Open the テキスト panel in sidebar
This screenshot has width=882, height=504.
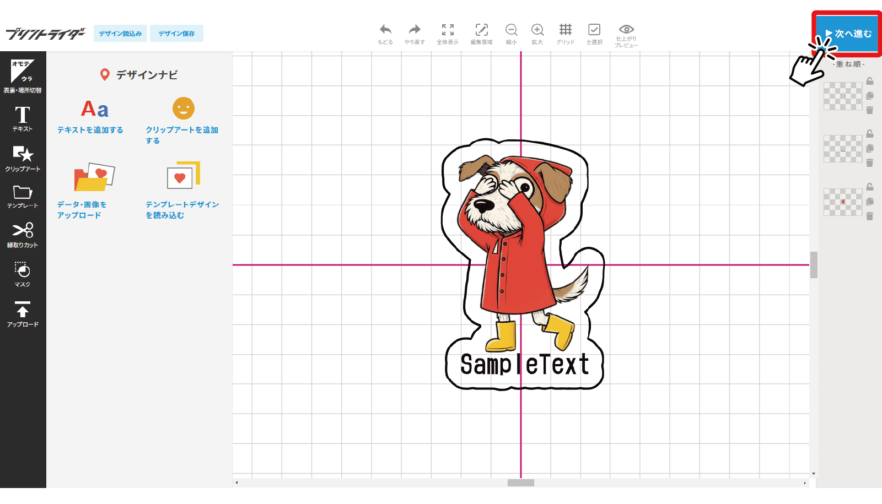[23, 118]
